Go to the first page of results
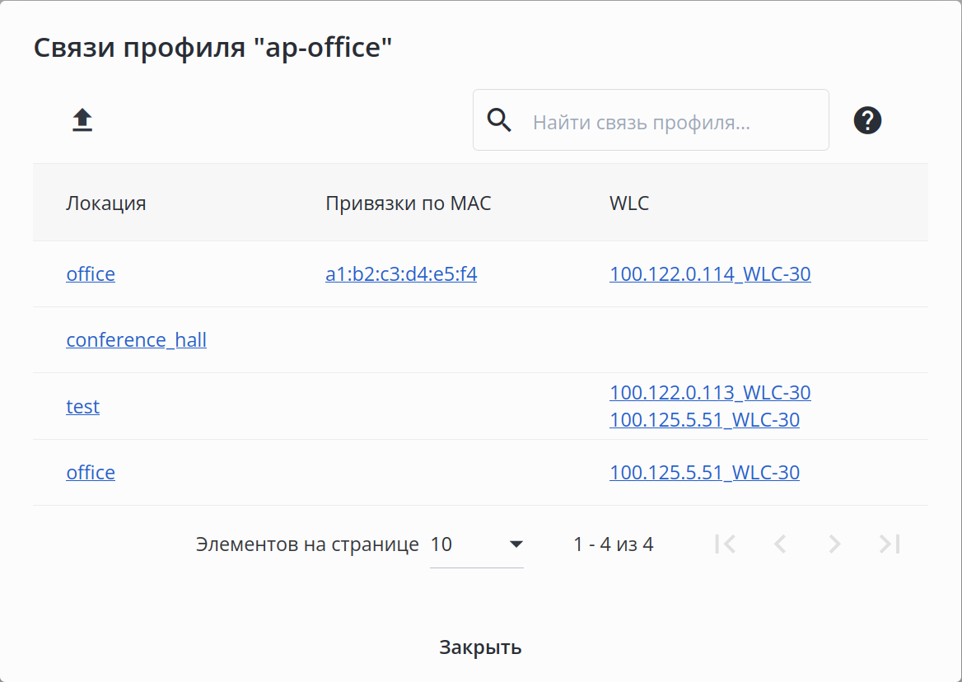 tap(725, 544)
